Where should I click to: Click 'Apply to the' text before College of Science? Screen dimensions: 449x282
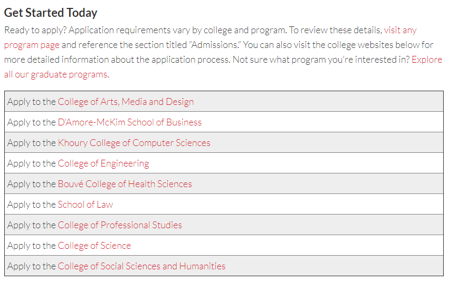(x=32, y=246)
